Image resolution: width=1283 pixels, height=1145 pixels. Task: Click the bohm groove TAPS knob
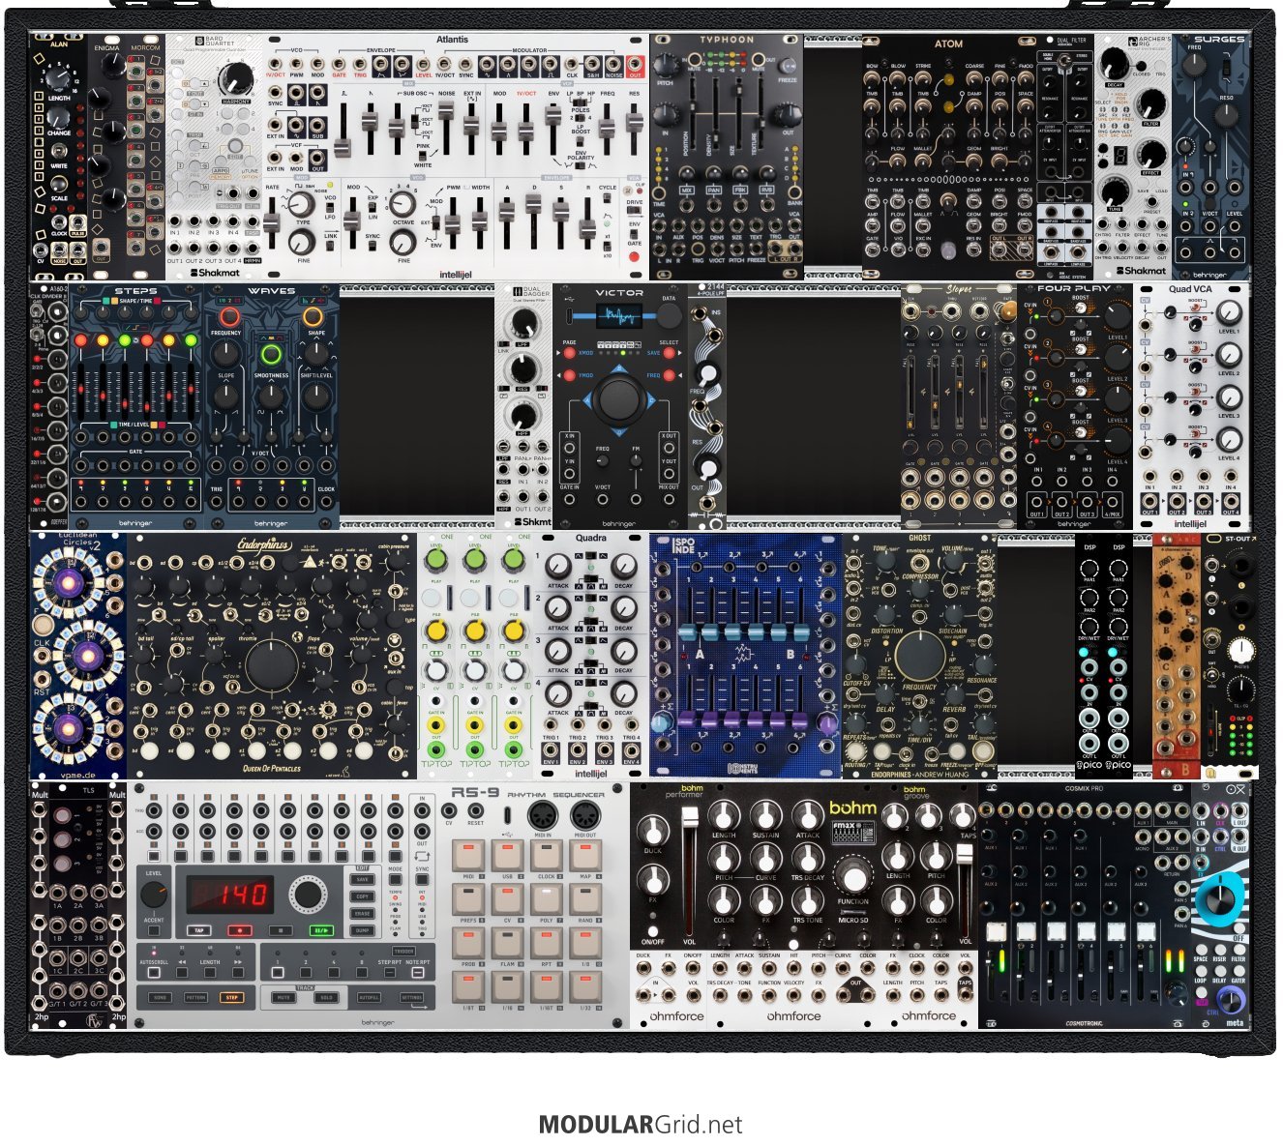coord(965,816)
